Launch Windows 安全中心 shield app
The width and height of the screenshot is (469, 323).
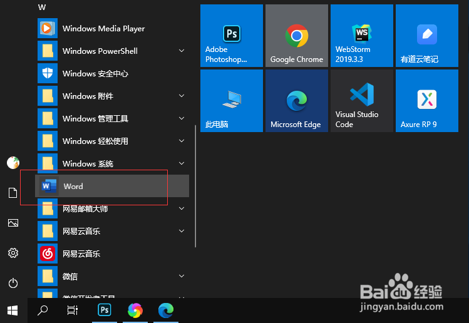(x=112, y=74)
